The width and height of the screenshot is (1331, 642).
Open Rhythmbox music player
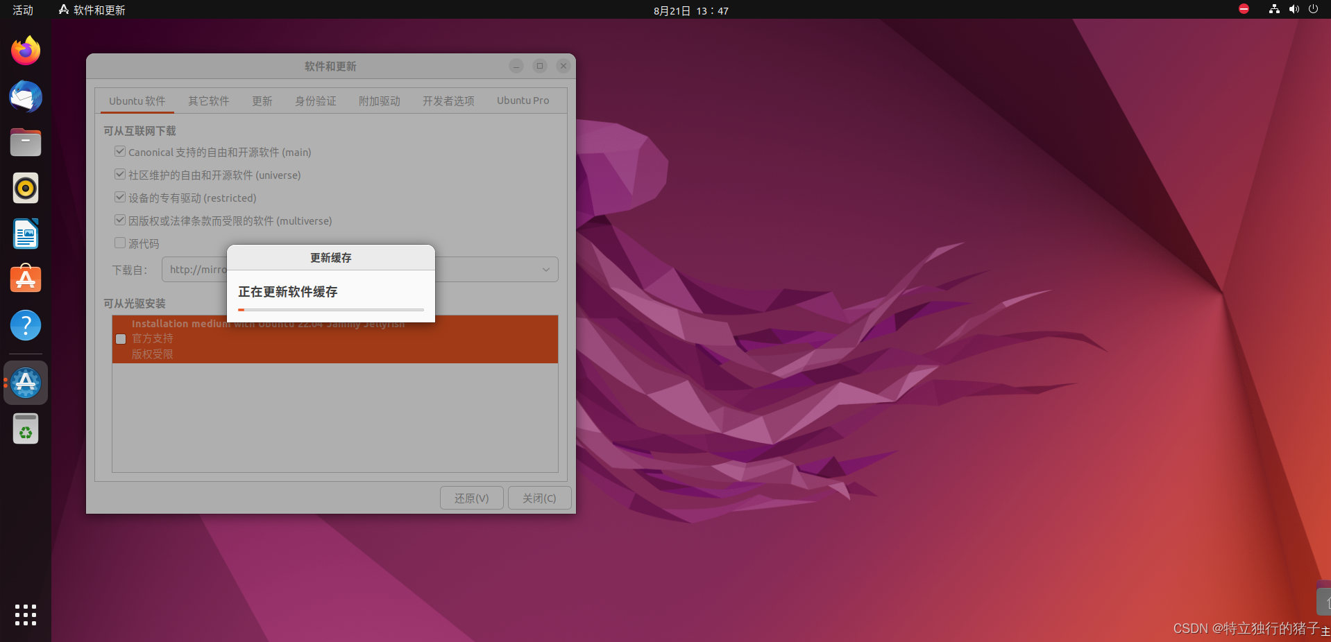coord(26,188)
